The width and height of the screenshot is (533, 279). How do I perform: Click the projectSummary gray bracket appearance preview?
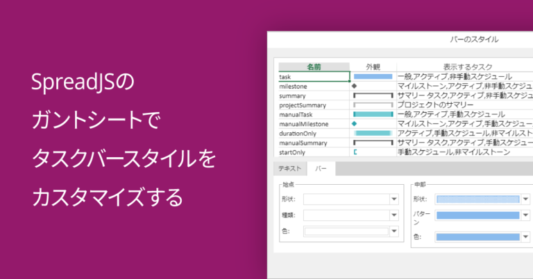coord(373,105)
